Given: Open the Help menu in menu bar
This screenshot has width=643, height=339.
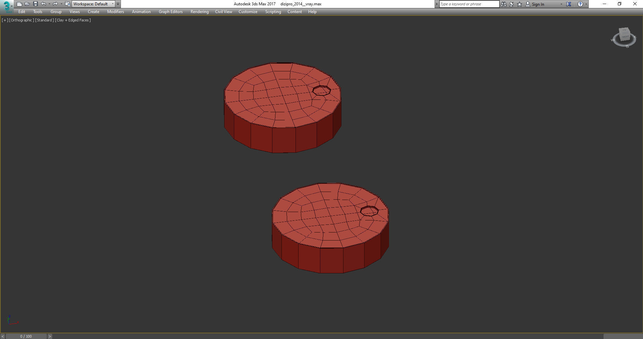Looking at the screenshot, I should click(x=312, y=12).
